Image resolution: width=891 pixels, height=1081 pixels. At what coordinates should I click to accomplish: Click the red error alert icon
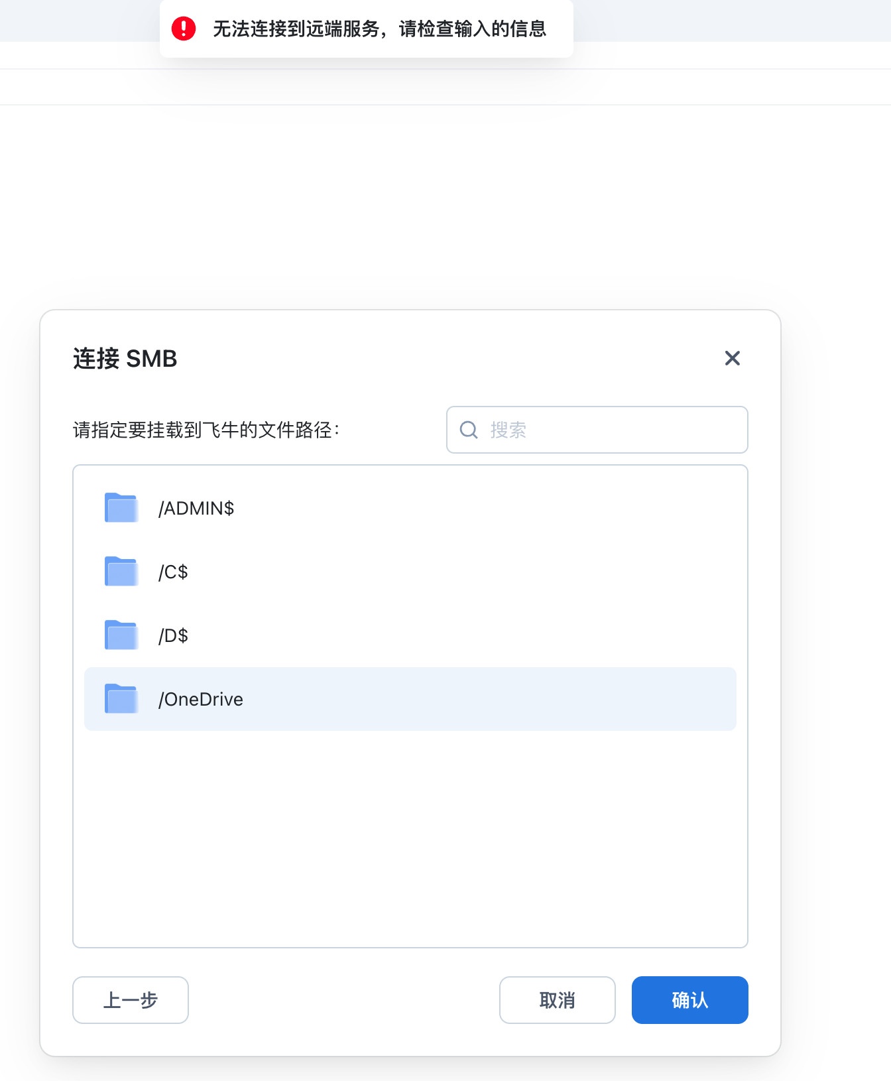pyautogui.click(x=184, y=29)
